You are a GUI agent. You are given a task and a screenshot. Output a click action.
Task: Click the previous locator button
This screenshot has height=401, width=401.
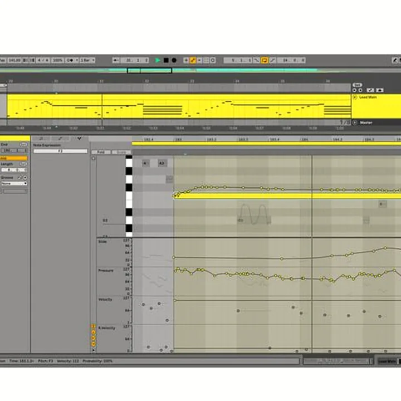[354, 90]
